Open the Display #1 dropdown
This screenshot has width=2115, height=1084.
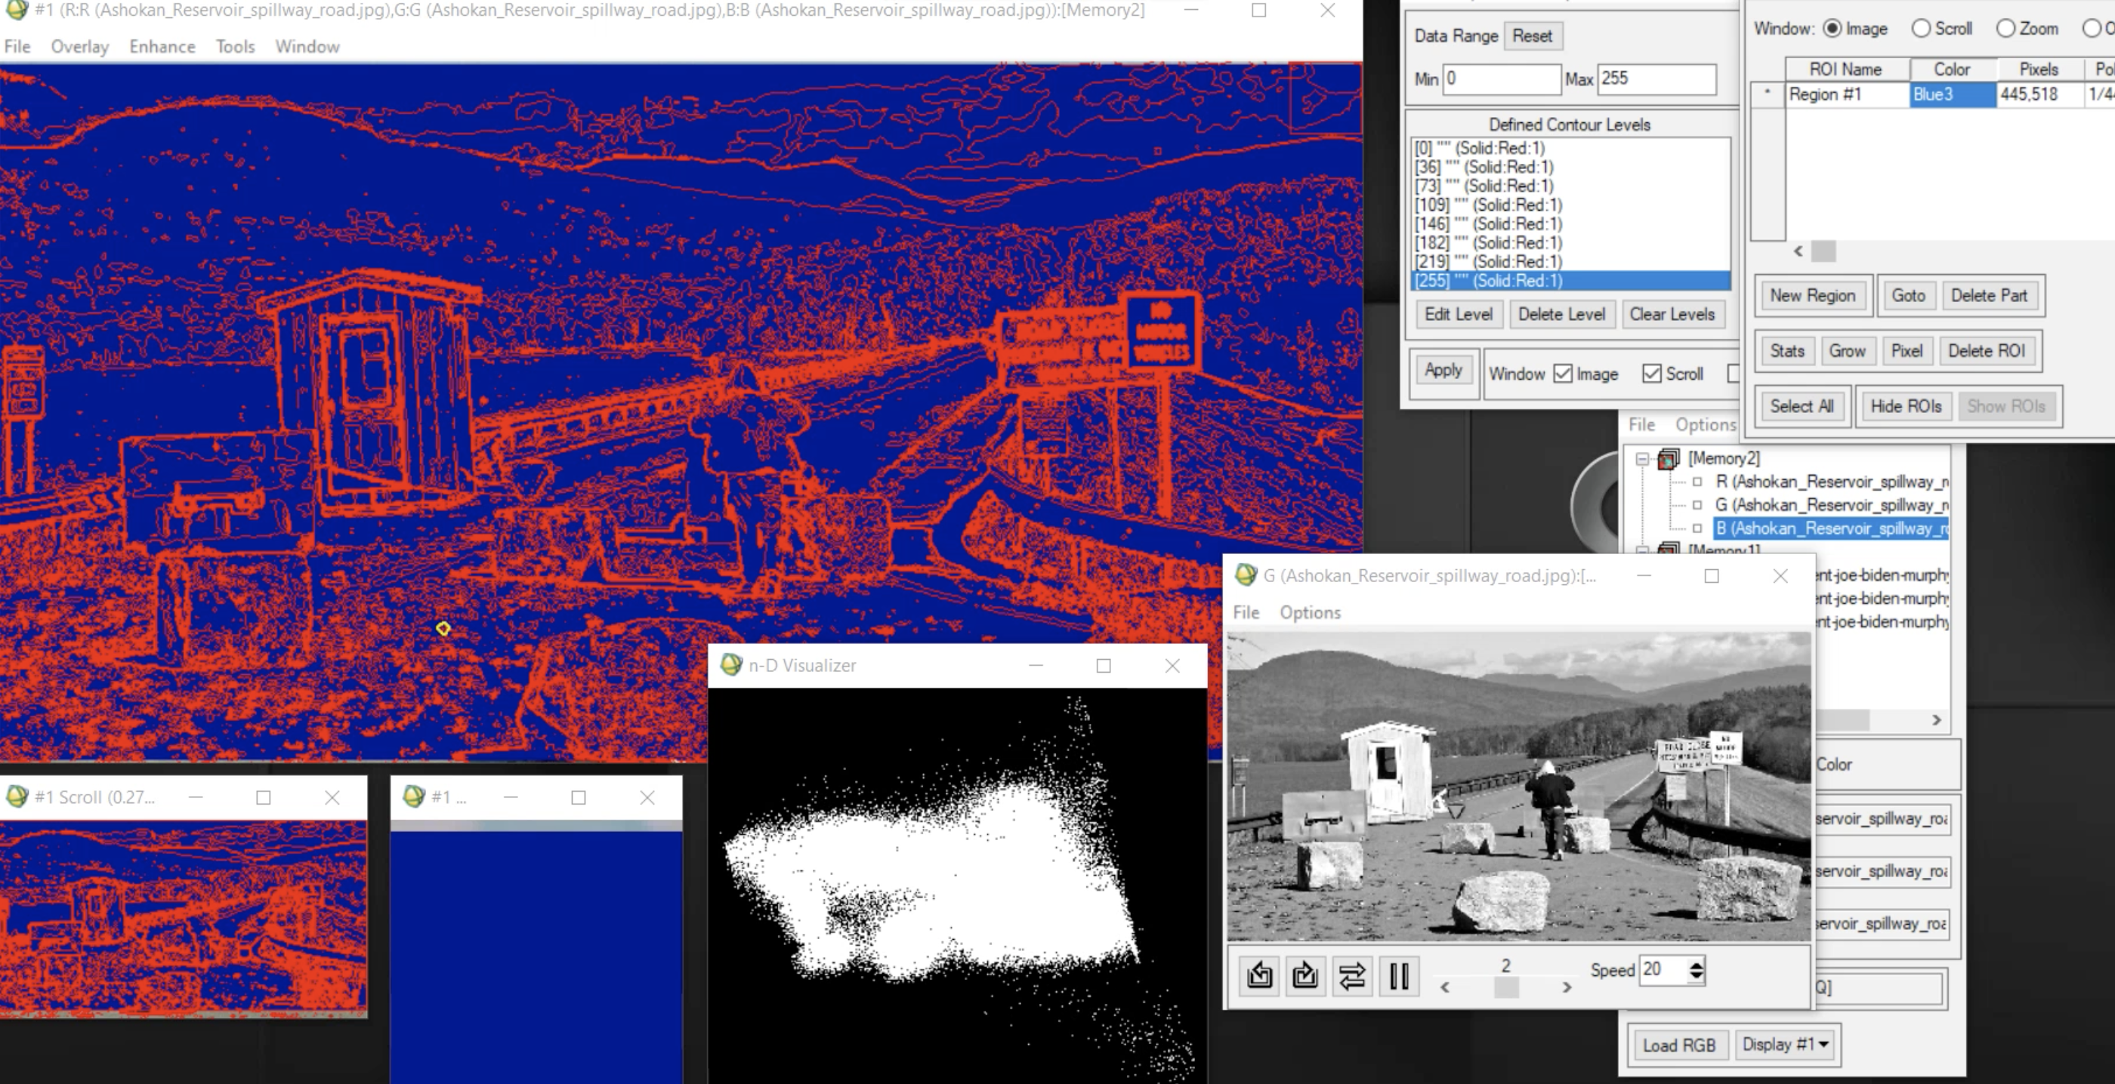pos(1786,1045)
